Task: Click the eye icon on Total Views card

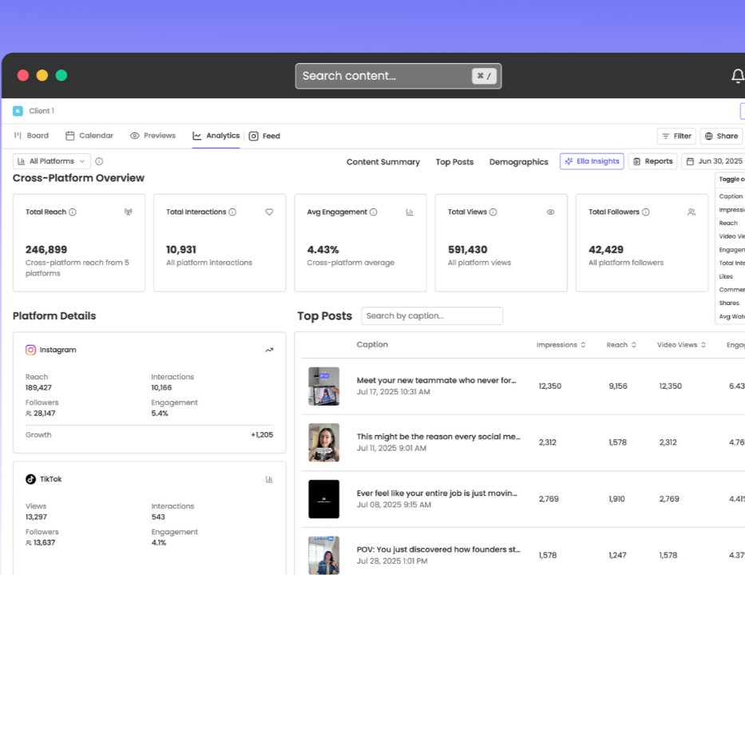Action: pos(550,212)
